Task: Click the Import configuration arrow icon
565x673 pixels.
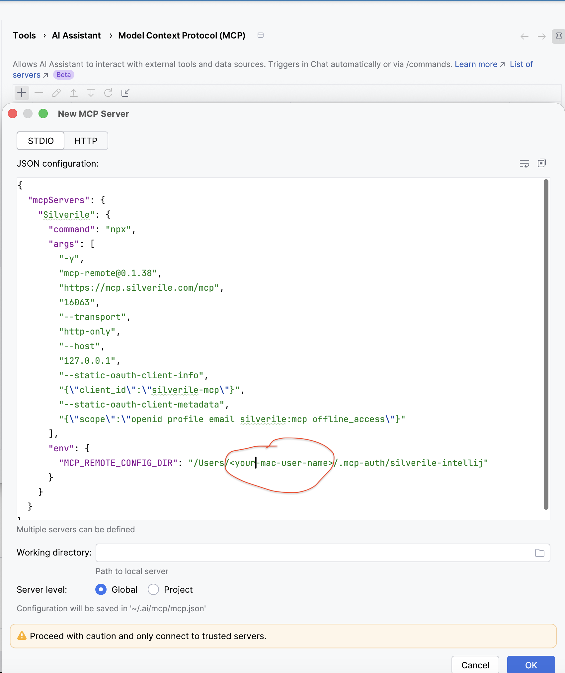Action: [125, 93]
